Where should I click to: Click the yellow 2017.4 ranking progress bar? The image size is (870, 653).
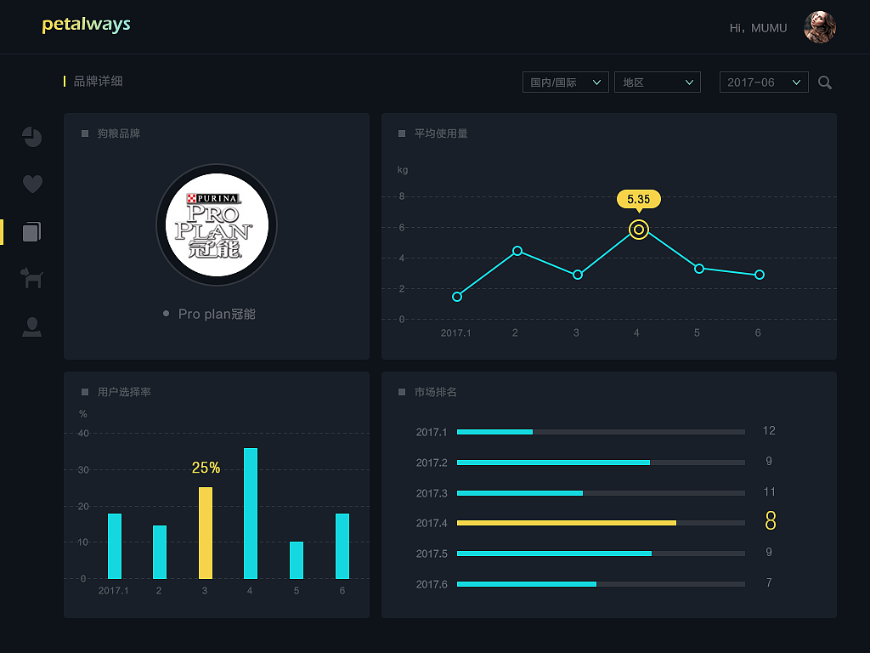tap(601, 523)
